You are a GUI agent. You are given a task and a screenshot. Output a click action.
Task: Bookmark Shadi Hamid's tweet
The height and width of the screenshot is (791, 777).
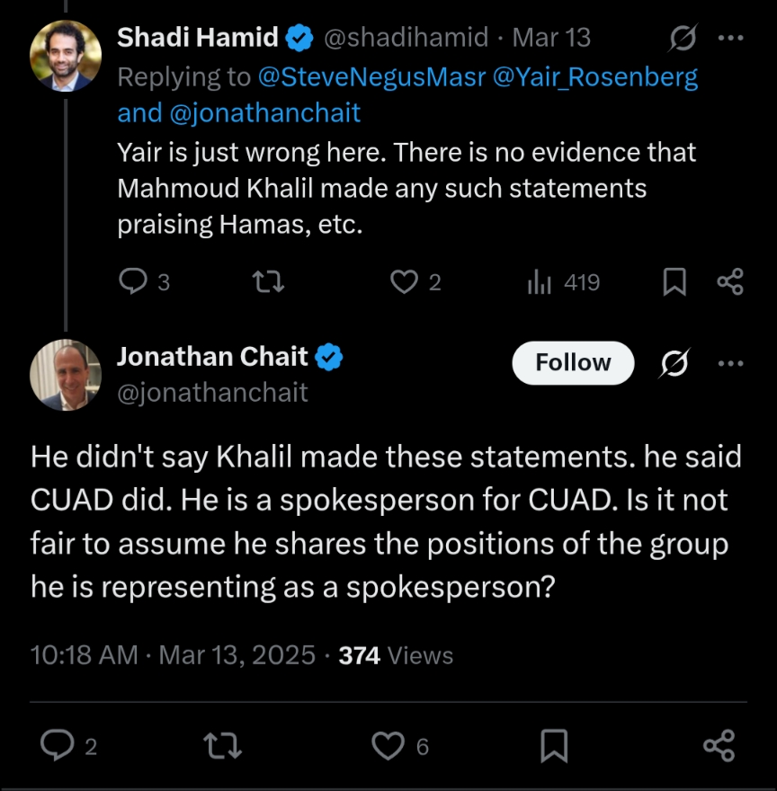674,282
